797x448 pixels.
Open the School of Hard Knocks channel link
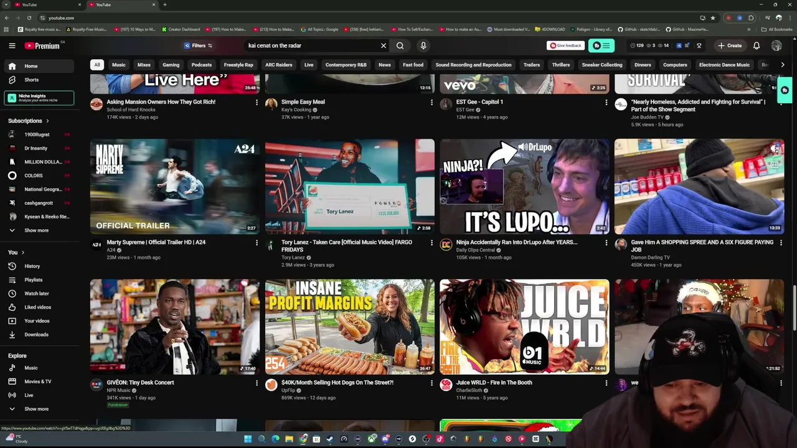(131, 110)
